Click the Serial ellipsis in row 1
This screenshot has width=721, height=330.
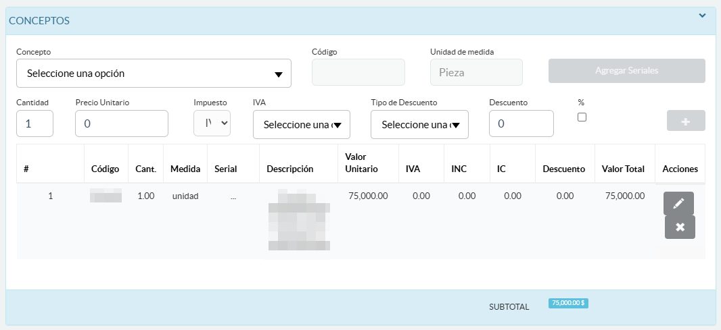[233, 196]
